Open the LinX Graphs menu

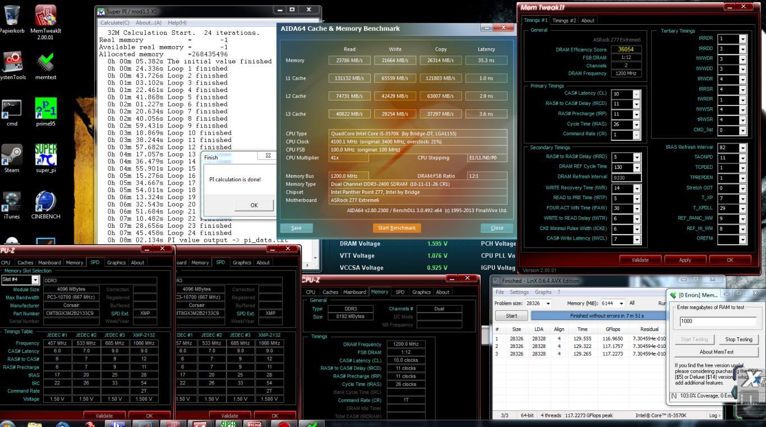(543, 292)
